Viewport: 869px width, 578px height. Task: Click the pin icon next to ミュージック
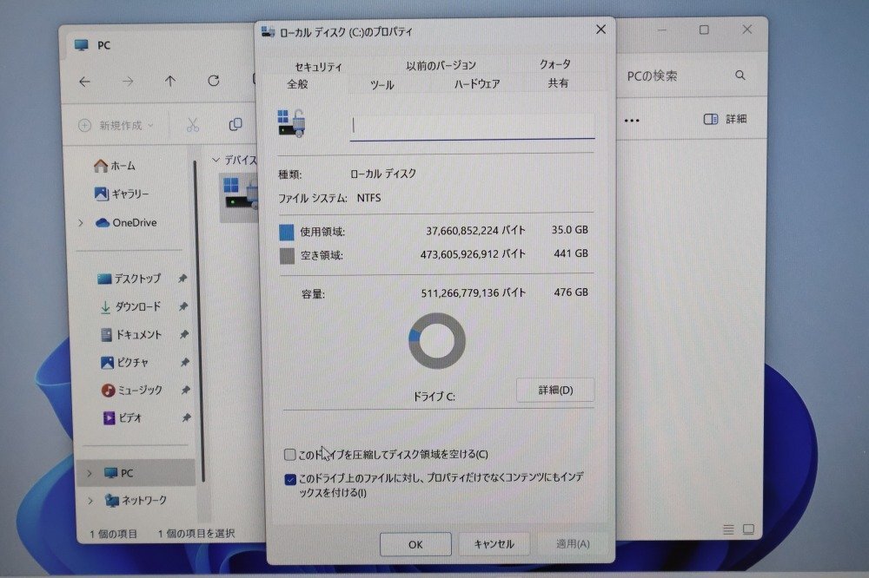[x=185, y=390]
